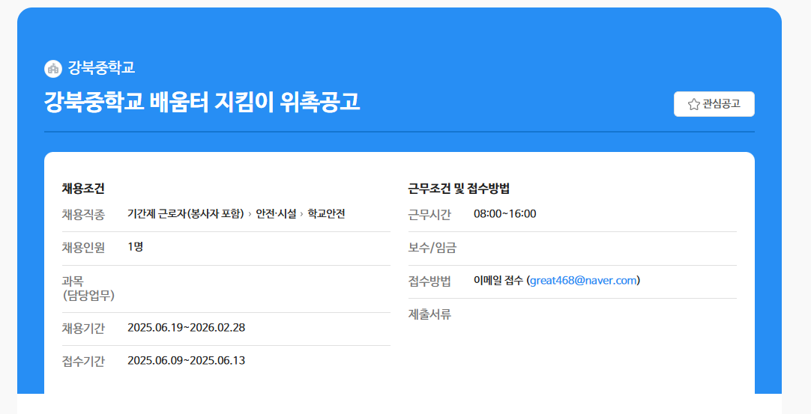Viewport: 811px width, 414px height.
Task: Click the 1명 recruitment count value
Action: [135, 247]
